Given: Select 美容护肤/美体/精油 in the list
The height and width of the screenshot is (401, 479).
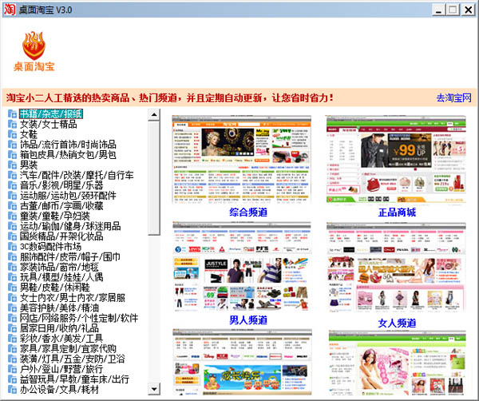Looking at the screenshot, I should tap(59, 308).
